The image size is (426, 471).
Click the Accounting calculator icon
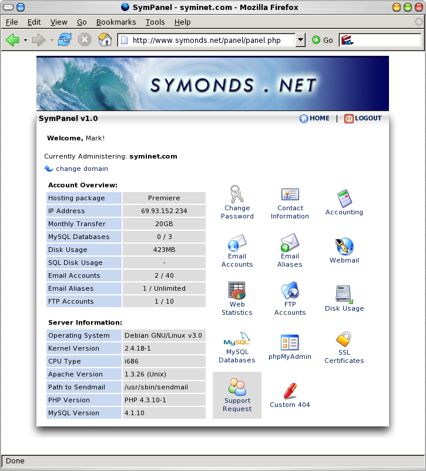coord(344,198)
